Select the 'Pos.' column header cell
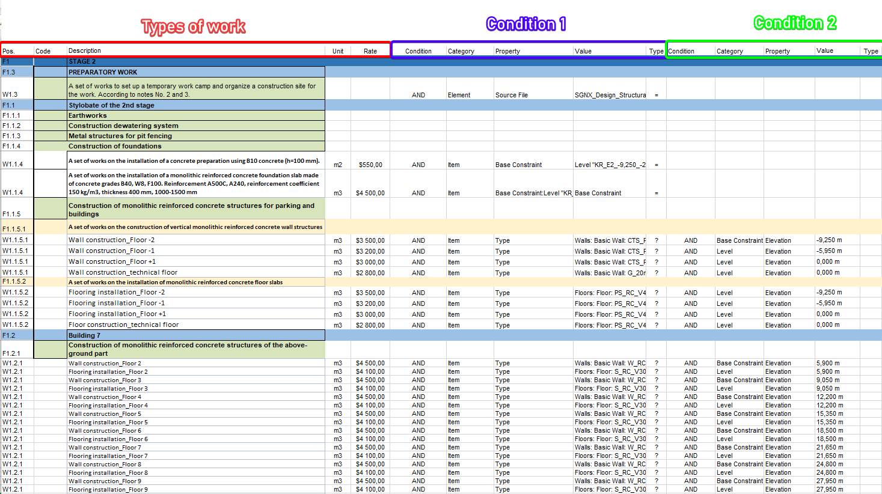Image resolution: width=882 pixels, height=494 pixels. (17, 51)
